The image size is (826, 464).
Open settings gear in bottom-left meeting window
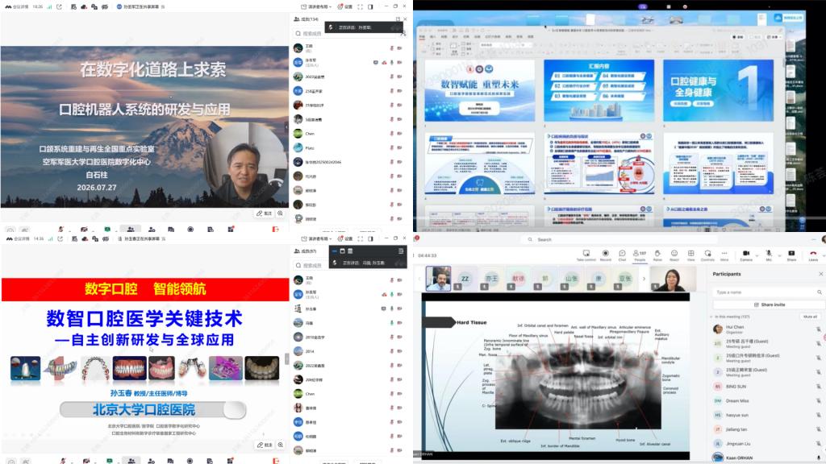coord(344,238)
